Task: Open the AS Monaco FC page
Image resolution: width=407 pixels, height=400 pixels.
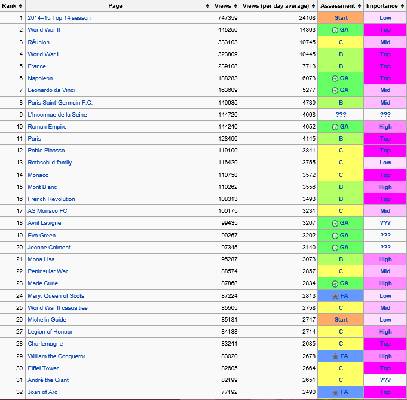Action: pyautogui.click(x=47, y=211)
